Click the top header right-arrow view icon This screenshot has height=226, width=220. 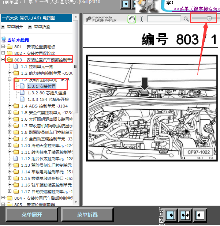click(x=126, y=4)
